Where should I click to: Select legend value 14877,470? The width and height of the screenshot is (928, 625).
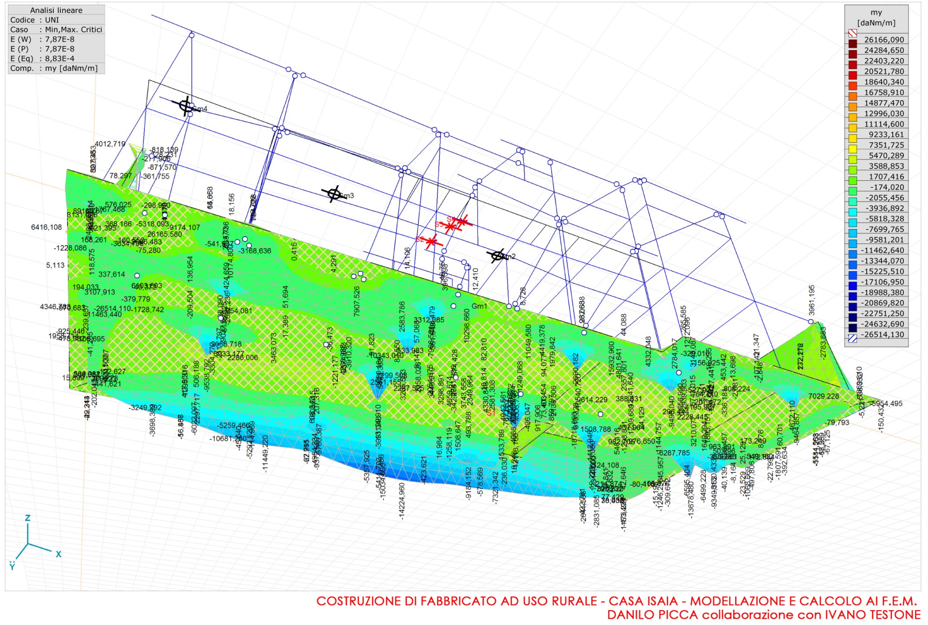pyautogui.click(x=884, y=103)
